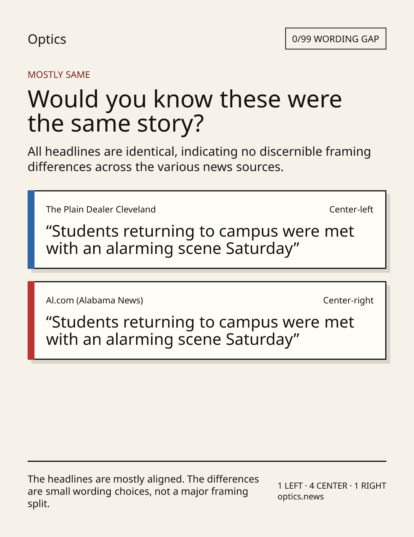
Task: Visit the optics.news link
Action: click(x=301, y=497)
